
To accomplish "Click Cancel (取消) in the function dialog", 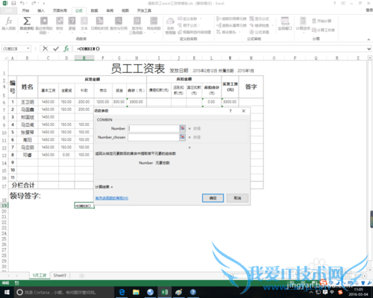I will point(237,198).
